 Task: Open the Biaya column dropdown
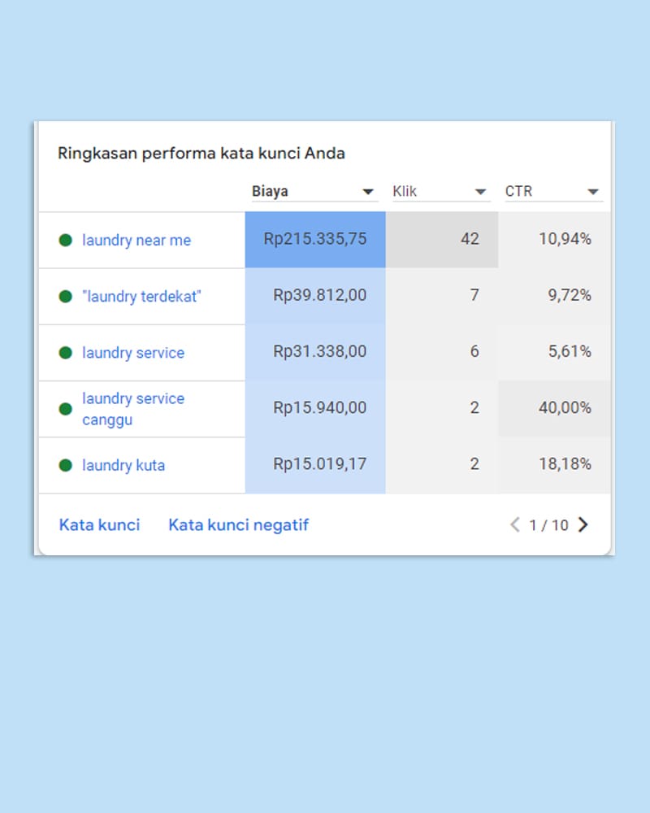click(x=368, y=192)
